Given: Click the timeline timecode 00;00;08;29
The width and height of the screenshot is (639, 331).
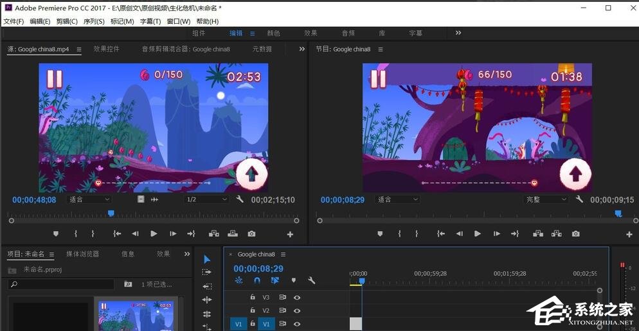Looking at the screenshot, I should [258, 269].
